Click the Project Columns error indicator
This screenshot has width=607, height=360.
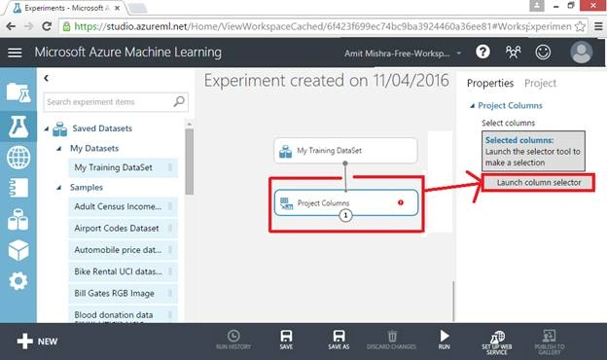[401, 202]
